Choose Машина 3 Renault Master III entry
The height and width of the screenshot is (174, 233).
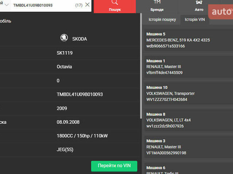[187, 147]
